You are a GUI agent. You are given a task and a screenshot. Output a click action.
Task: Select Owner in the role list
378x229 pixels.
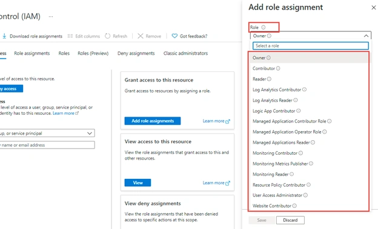310,58
